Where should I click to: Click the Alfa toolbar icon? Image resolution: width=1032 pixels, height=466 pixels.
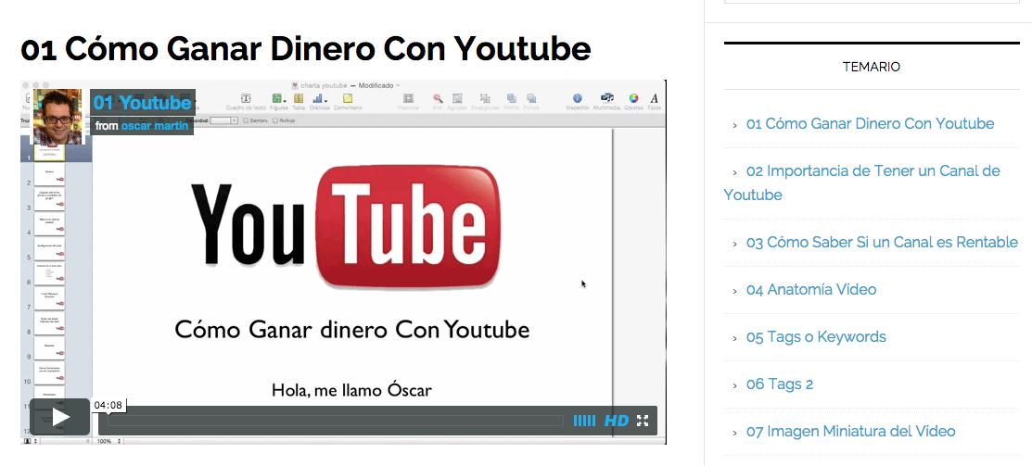437,98
